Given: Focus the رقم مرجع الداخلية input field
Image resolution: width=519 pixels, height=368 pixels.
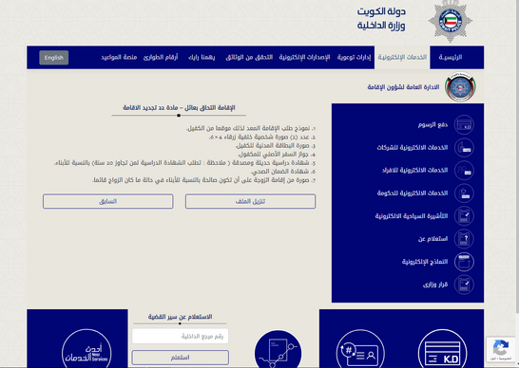Looking at the screenshot, I should coord(181,337).
